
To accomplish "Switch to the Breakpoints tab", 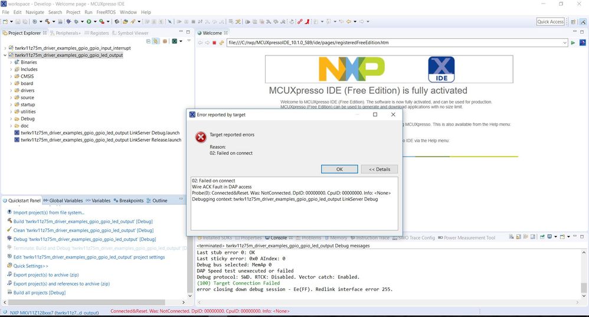I will [x=129, y=201].
